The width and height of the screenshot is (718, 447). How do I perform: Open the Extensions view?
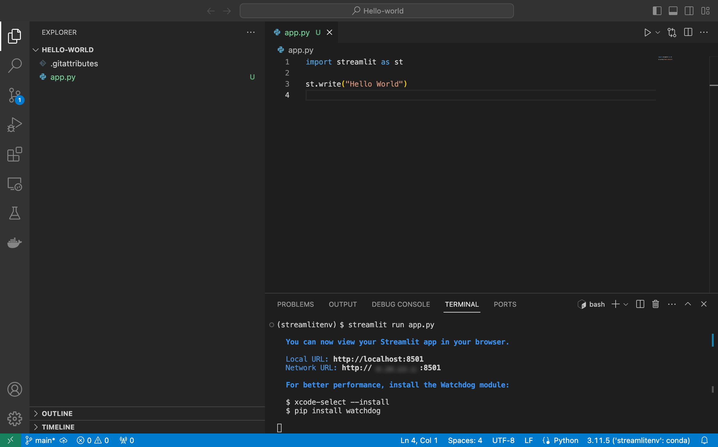pyautogui.click(x=14, y=154)
